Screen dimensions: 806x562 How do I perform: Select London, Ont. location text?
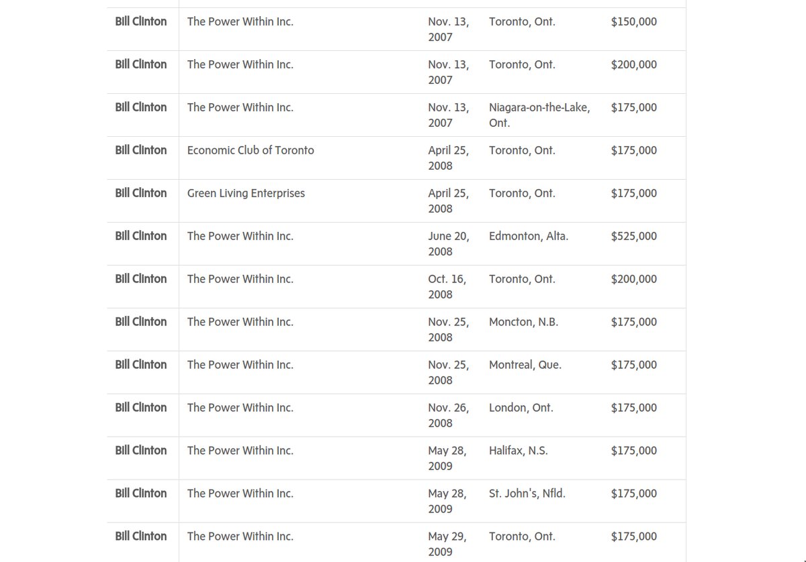tap(521, 408)
